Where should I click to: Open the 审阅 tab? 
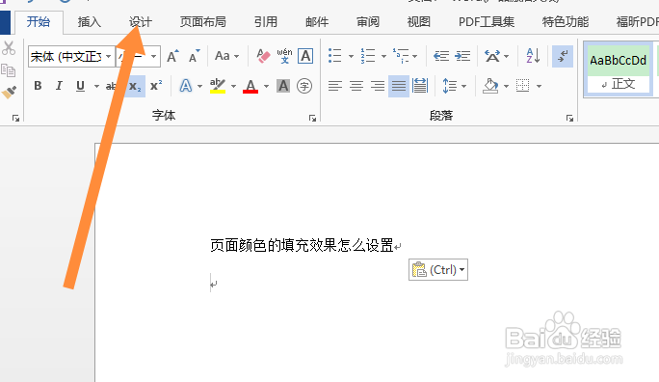pyautogui.click(x=368, y=22)
